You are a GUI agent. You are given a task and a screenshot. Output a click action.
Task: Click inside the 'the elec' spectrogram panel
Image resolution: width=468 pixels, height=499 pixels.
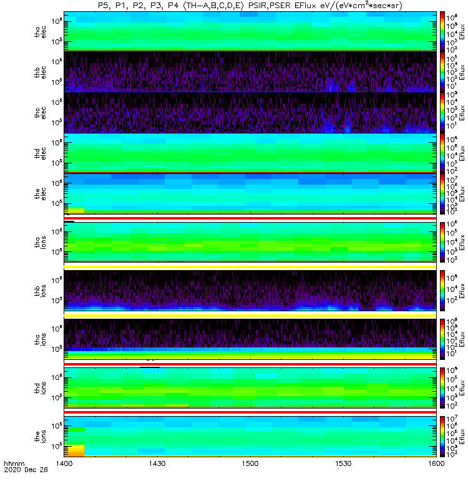(250, 193)
